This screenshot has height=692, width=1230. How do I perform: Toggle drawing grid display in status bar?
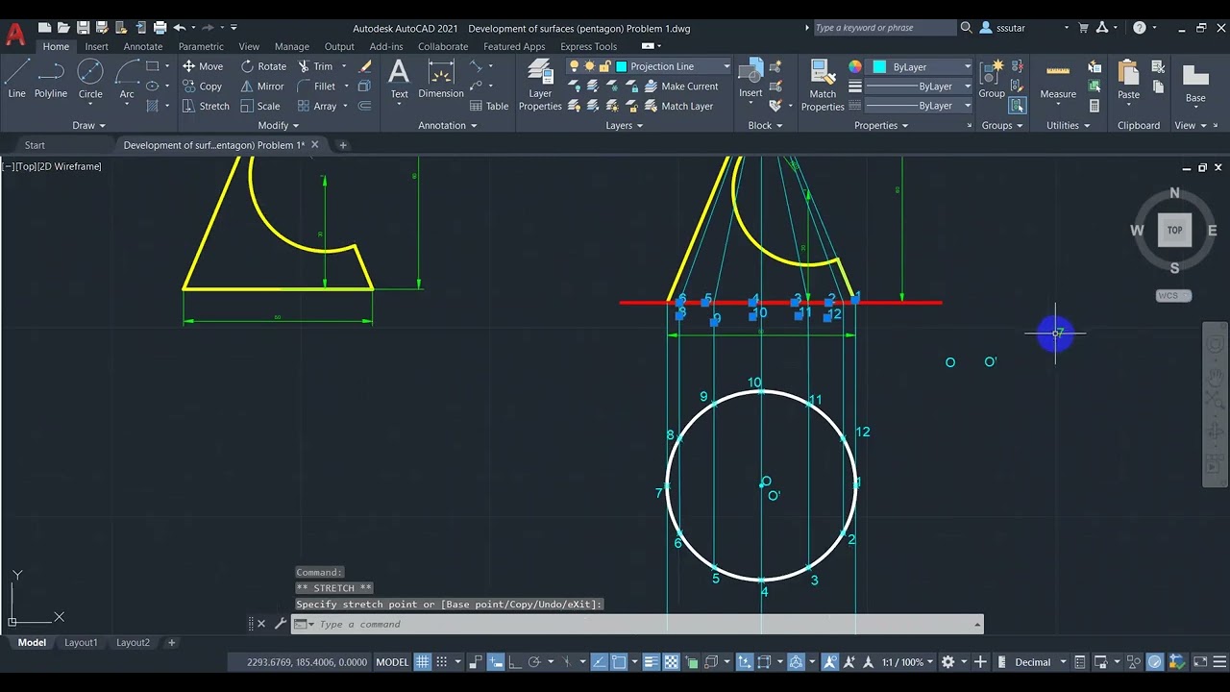pos(423,662)
